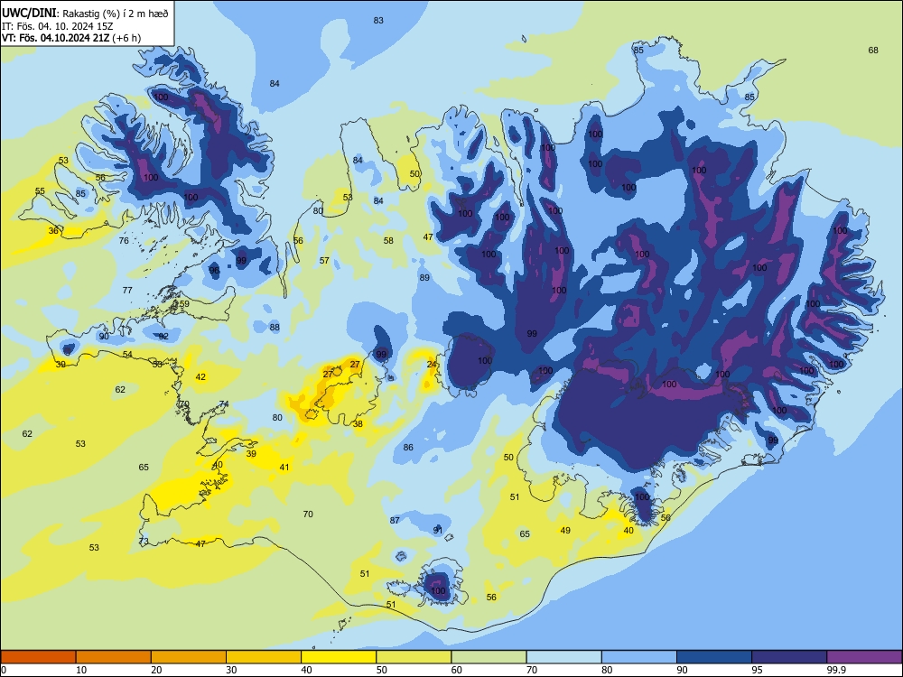Click the 'VT: Fös. 04.10.2024 21Z (+6 h)' line
This screenshot has width=903, height=677.
pos(71,38)
